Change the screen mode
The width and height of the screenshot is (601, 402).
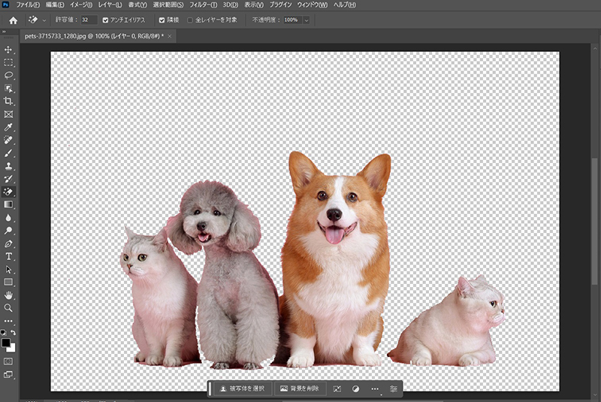[x=8, y=374]
